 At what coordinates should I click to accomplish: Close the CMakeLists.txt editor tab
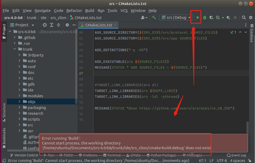coord(115,25)
